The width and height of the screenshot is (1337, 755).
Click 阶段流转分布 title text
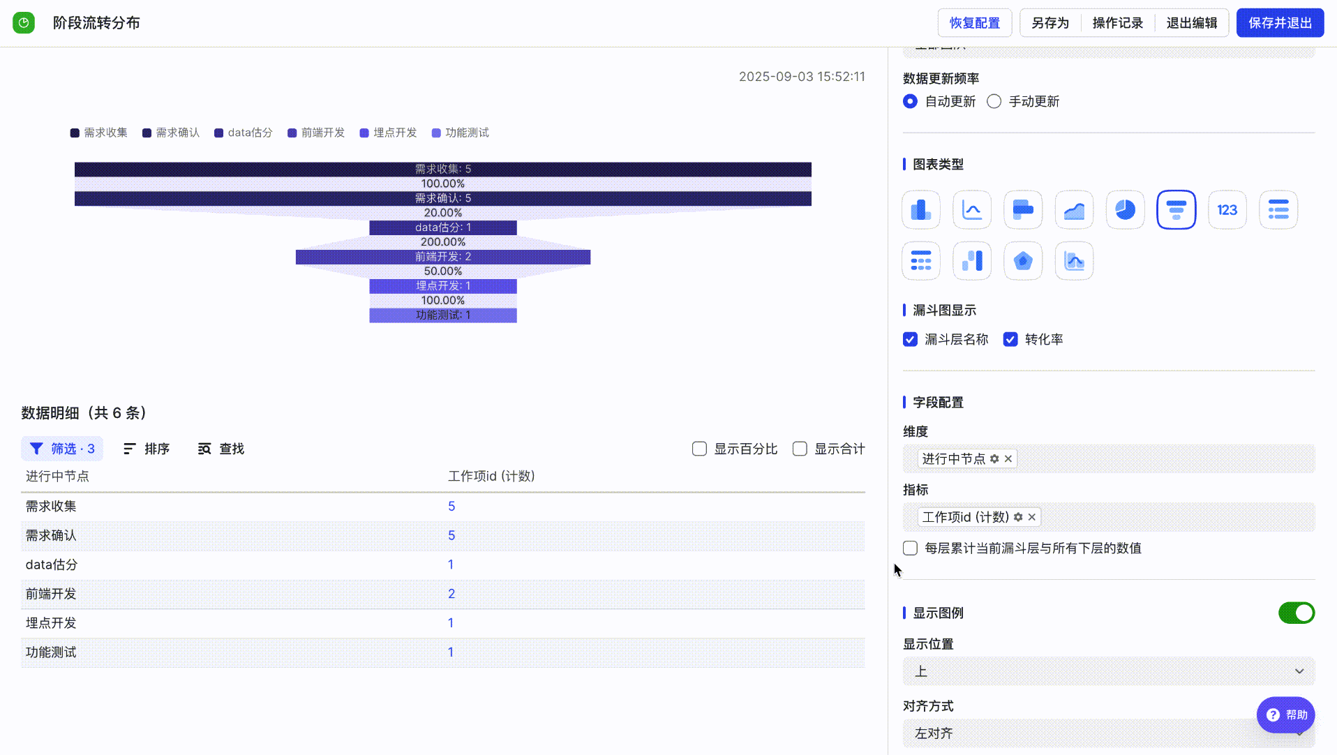pyautogui.click(x=96, y=23)
